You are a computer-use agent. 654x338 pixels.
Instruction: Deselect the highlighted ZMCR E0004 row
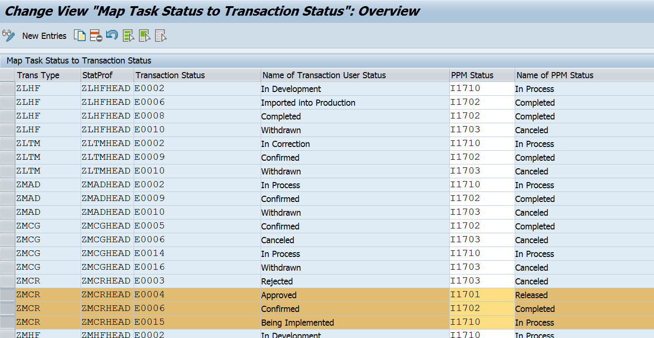(7, 295)
